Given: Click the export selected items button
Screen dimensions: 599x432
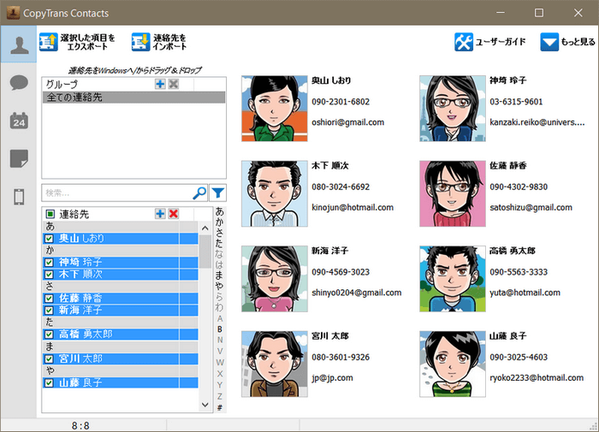Looking at the screenshot, I should [x=77, y=42].
